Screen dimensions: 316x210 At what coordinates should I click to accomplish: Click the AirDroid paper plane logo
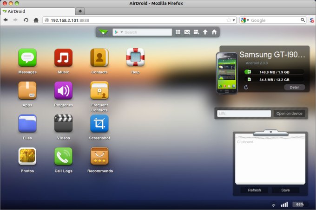(103, 32)
